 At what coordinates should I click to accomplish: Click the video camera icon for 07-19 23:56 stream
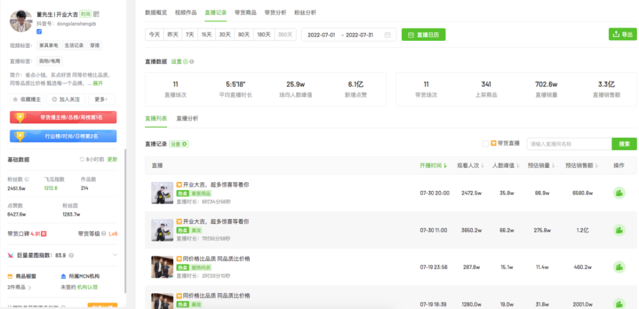(619, 267)
